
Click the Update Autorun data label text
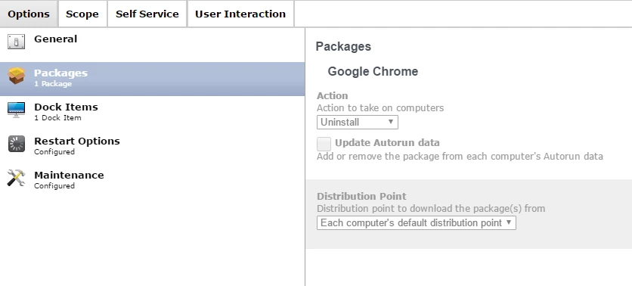coord(387,143)
